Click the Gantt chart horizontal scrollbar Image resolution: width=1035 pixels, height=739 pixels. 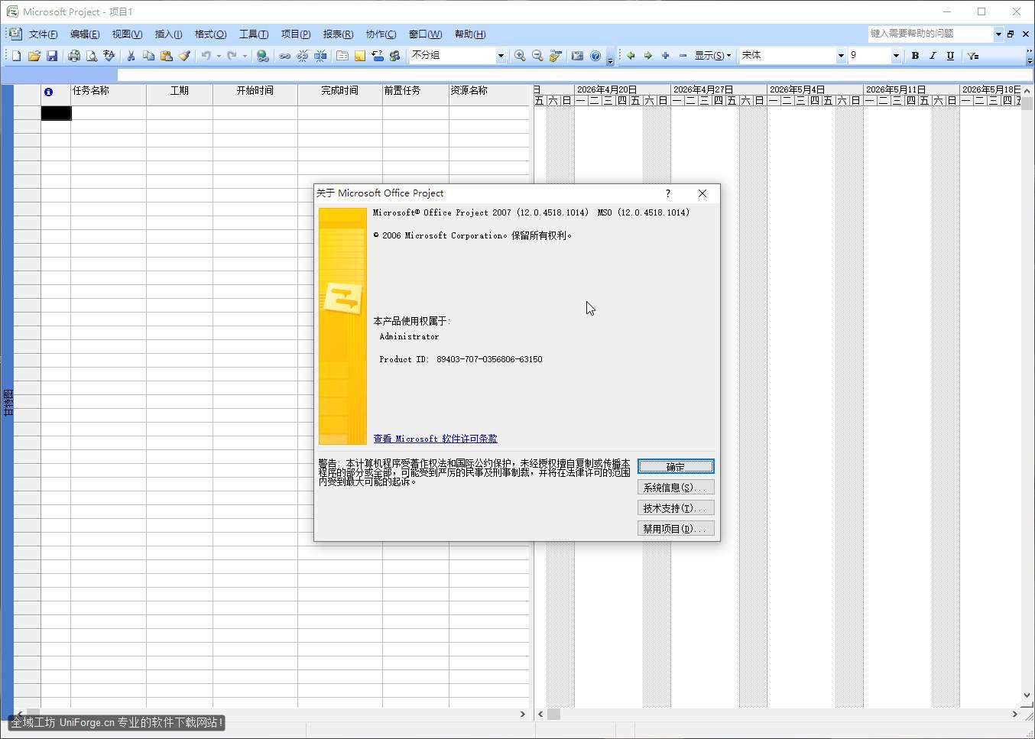(x=777, y=714)
